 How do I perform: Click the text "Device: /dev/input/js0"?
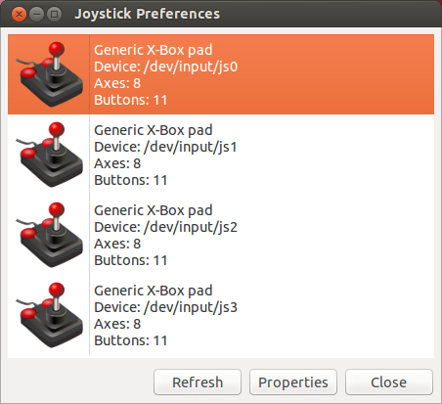click(166, 67)
